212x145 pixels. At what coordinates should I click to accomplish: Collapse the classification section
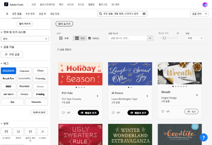coord(1,124)
